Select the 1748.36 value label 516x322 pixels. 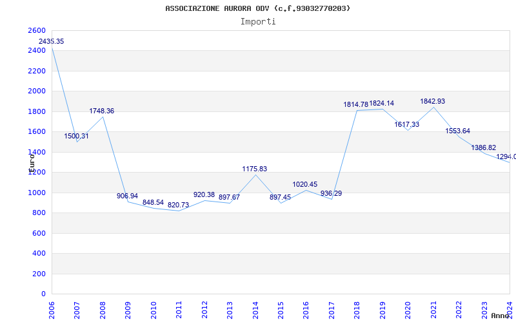pos(102,111)
